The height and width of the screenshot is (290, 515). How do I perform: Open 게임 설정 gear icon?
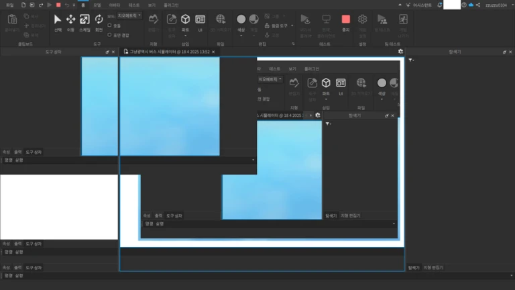(363, 19)
